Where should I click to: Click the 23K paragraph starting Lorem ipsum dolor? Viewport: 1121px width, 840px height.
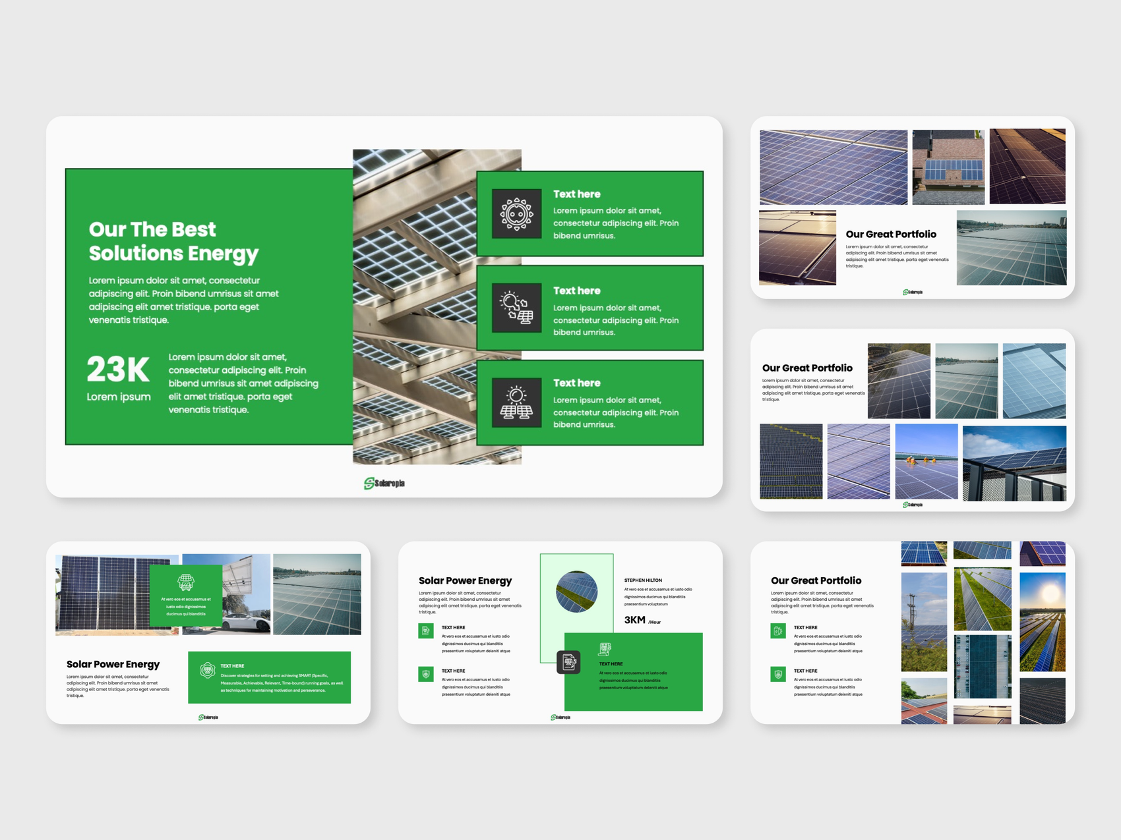click(x=243, y=383)
